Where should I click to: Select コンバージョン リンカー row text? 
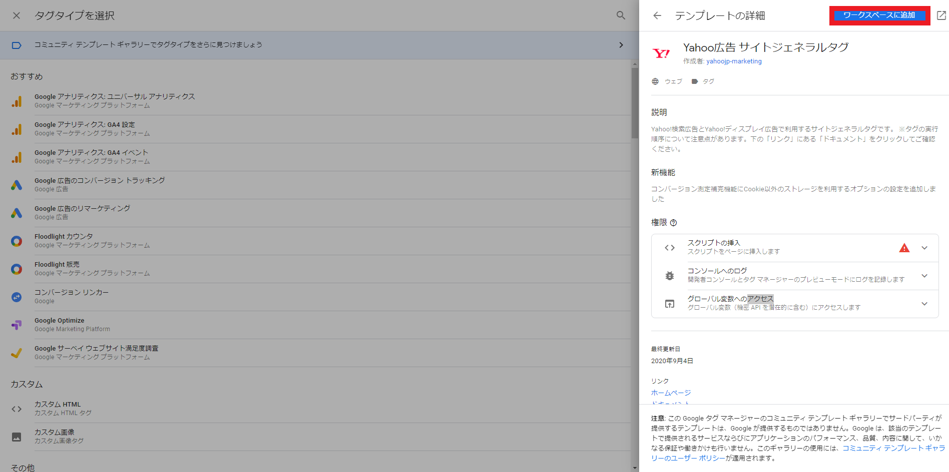[72, 293]
